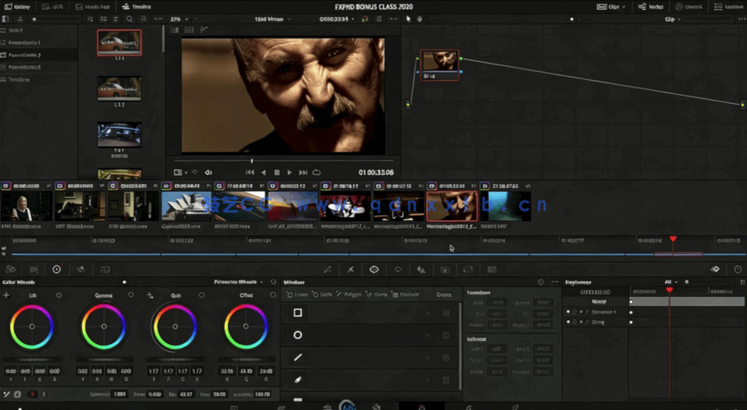Image resolution: width=747 pixels, height=410 pixels.
Task: Reset the Gain wheel
Action: pos(202,295)
